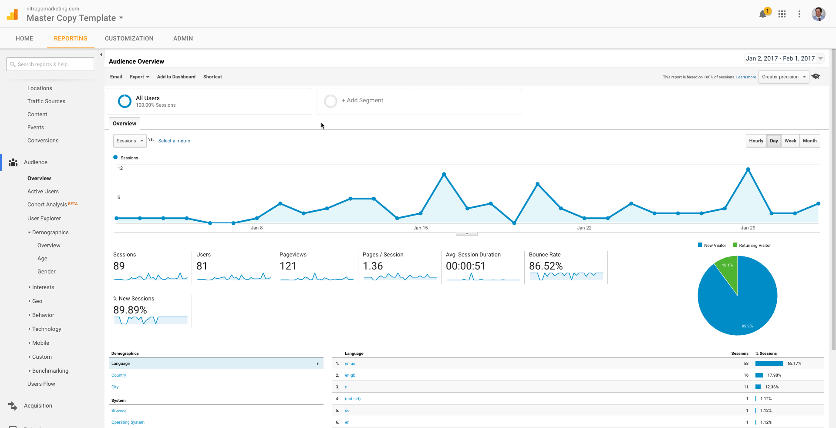The width and height of the screenshot is (836, 428).
Task: Click the Select a metric link
Action: tap(174, 141)
